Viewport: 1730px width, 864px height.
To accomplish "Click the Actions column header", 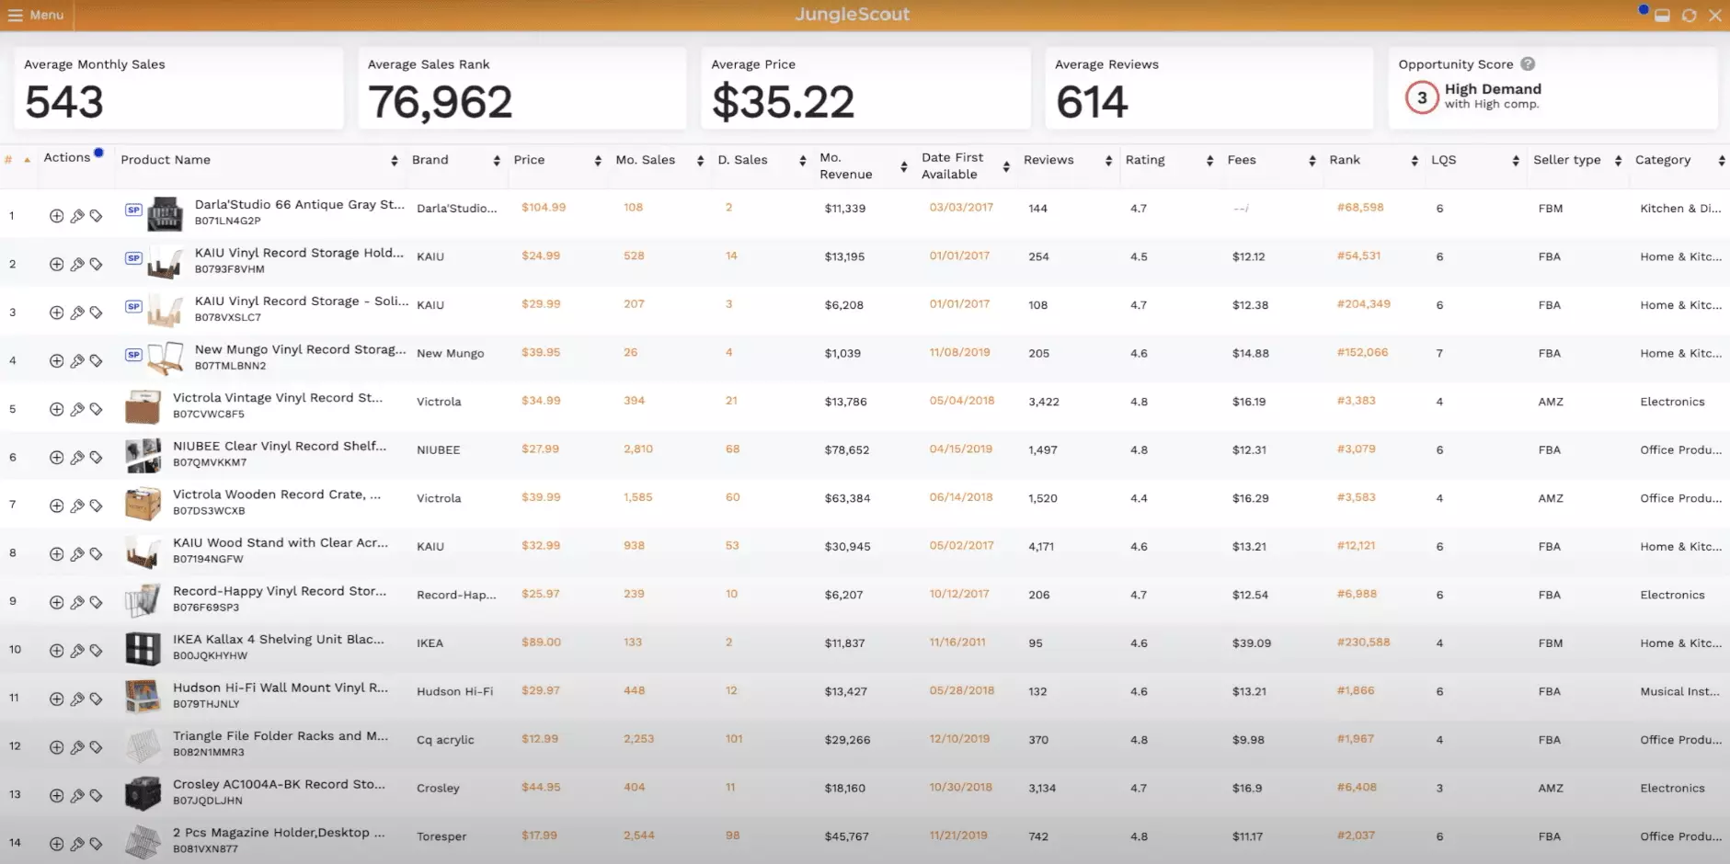I will click(67, 158).
